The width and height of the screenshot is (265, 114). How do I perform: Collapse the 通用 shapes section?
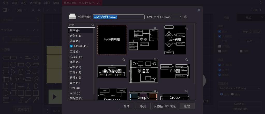tap(2, 49)
